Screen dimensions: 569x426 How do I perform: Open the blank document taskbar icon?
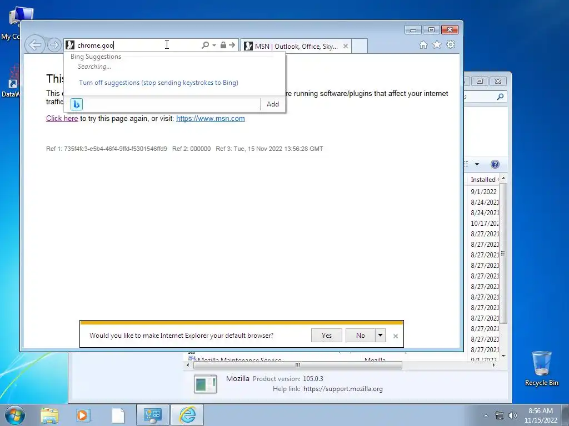(118, 415)
